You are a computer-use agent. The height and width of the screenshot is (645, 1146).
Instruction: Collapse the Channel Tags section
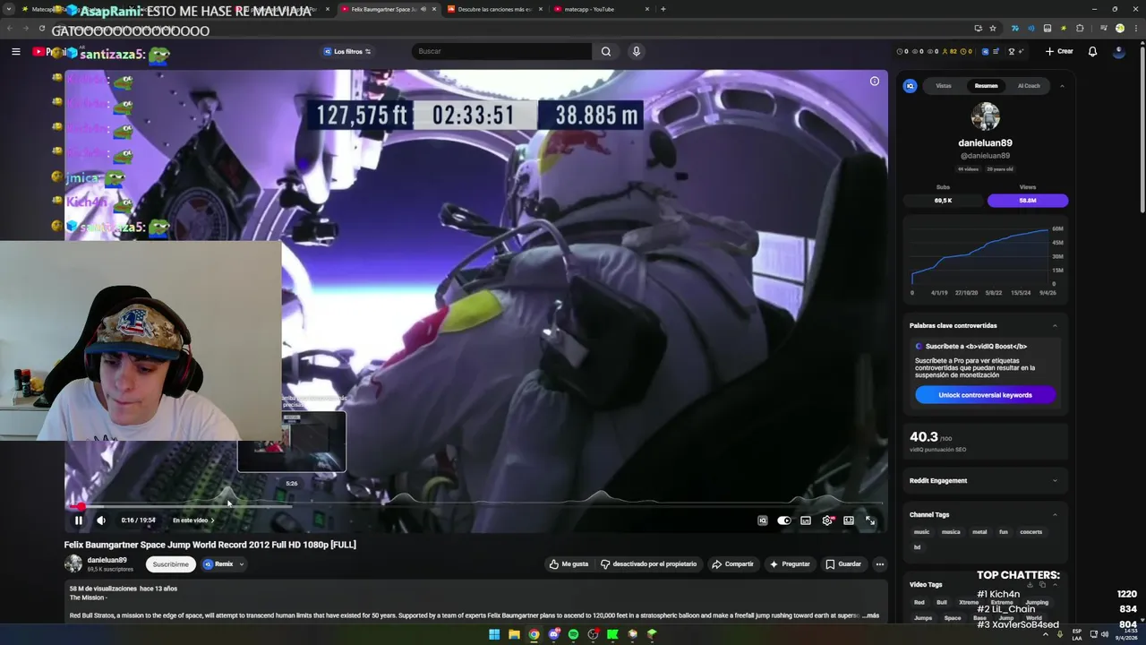(x=1055, y=515)
